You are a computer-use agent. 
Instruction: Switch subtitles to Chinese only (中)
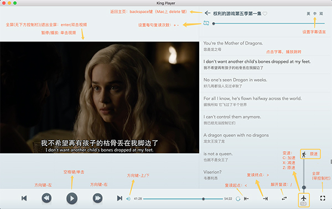click(x=315, y=14)
